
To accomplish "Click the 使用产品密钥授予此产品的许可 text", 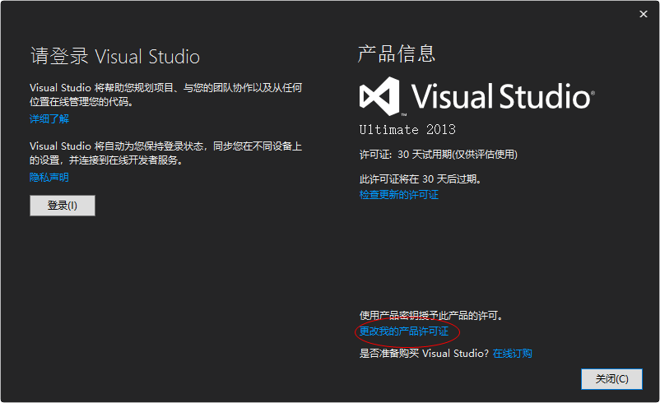I will click(x=431, y=316).
